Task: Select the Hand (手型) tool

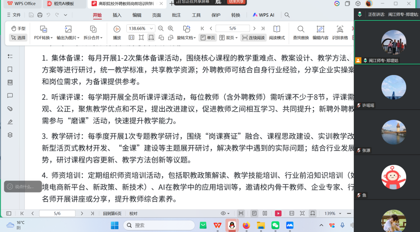Action: (18, 28)
